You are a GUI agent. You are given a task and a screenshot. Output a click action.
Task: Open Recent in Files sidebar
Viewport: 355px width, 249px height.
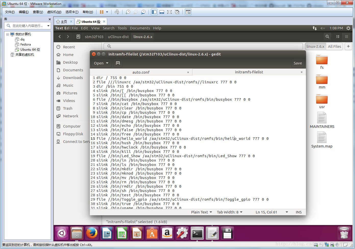[69, 47]
